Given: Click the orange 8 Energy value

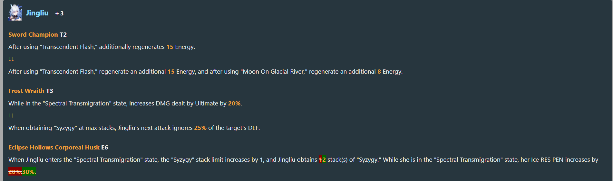Looking at the screenshot, I should point(379,71).
